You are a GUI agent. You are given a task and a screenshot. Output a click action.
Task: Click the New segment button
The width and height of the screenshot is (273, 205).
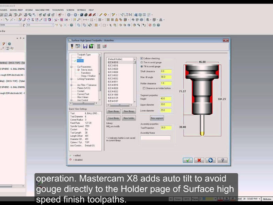157,118
